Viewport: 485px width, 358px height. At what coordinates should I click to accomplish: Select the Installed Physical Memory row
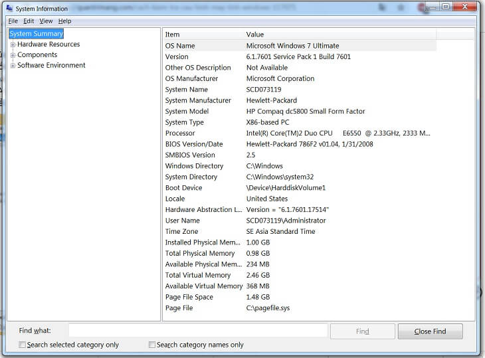point(300,242)
